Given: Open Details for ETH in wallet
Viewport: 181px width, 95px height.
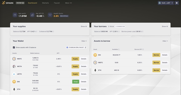Looking at the screenshot, I should pos(84,89).
